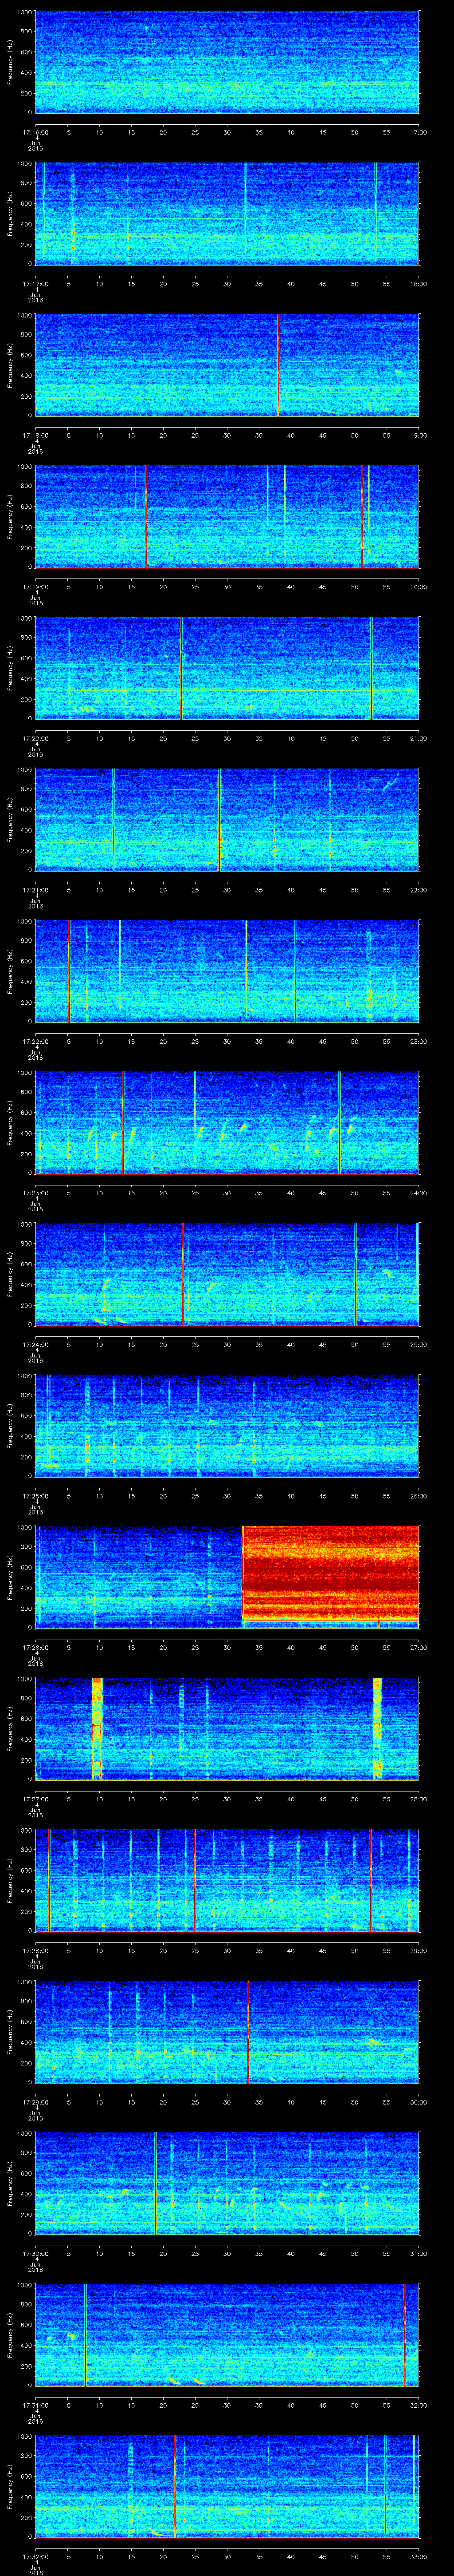
Task: Open the 17:25 spectrogram panel
Action: (227, 1426)
